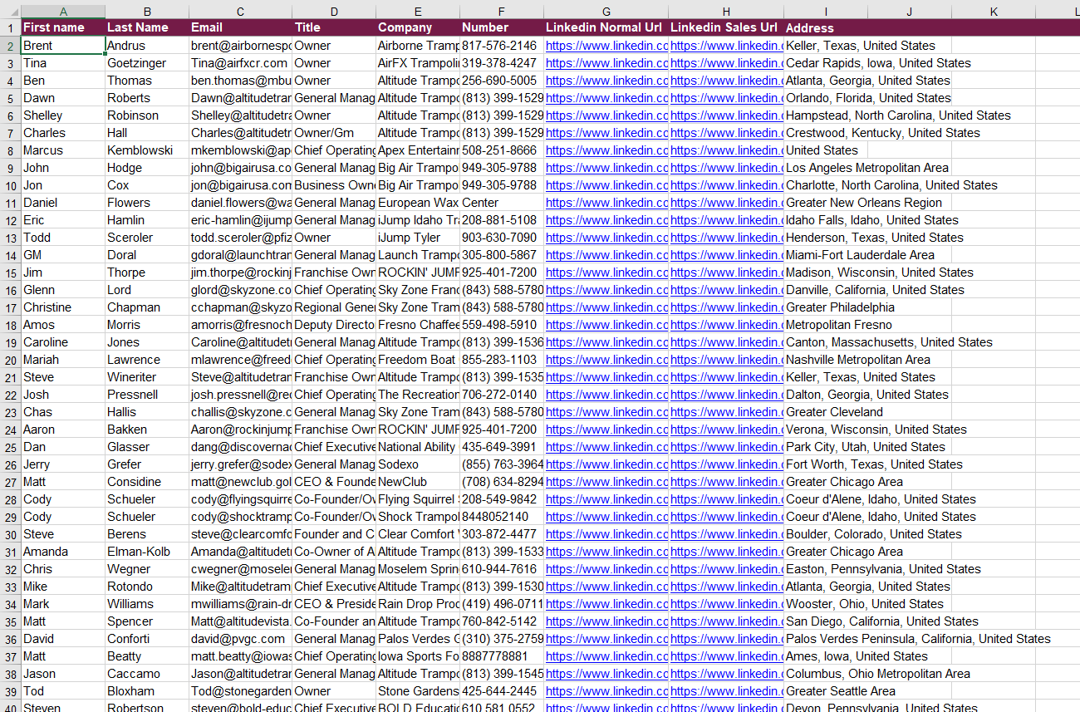Viewport: 1080px width, 712px height.
Task: Select email cell 'ben.thomas@mbu'
Action: tap(241, 81)
